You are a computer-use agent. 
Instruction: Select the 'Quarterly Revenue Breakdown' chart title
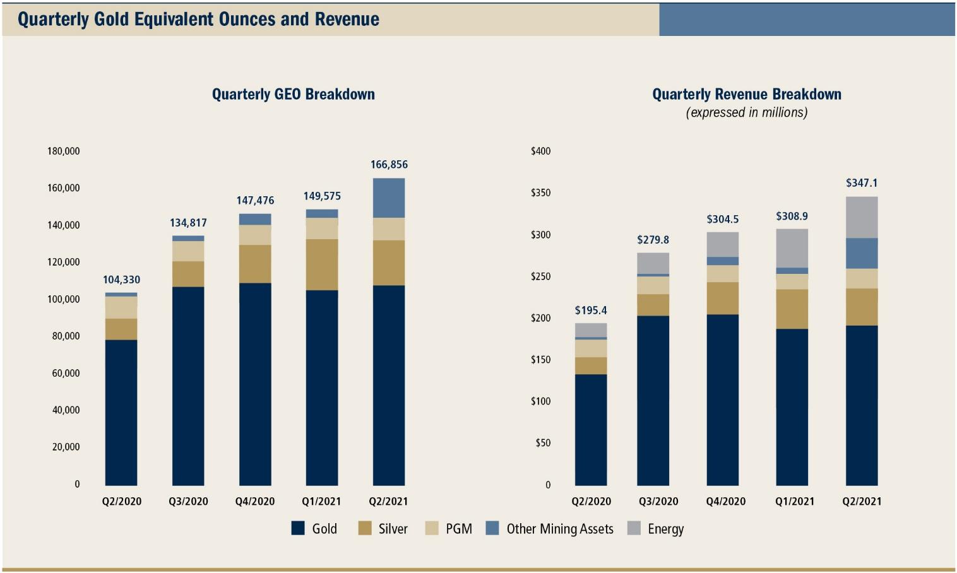[747, 94]
